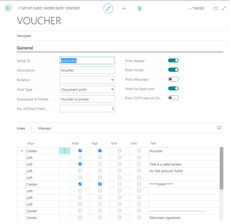Click the back arrow button
The image size is (230, 224).
pos(8,8)
